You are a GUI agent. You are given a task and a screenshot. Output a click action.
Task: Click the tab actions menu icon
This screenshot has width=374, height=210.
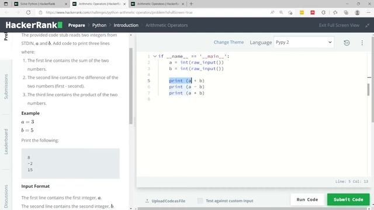[x=6, y=4]
